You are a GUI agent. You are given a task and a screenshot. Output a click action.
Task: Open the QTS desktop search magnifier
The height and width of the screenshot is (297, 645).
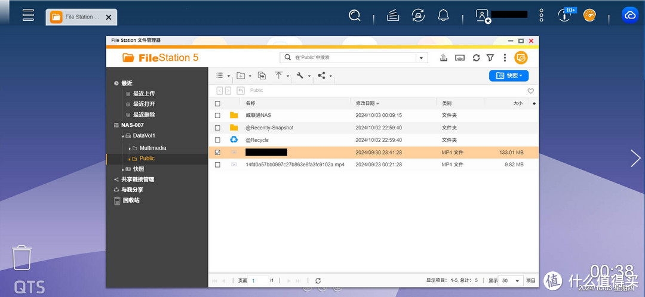tap(355, 16)
